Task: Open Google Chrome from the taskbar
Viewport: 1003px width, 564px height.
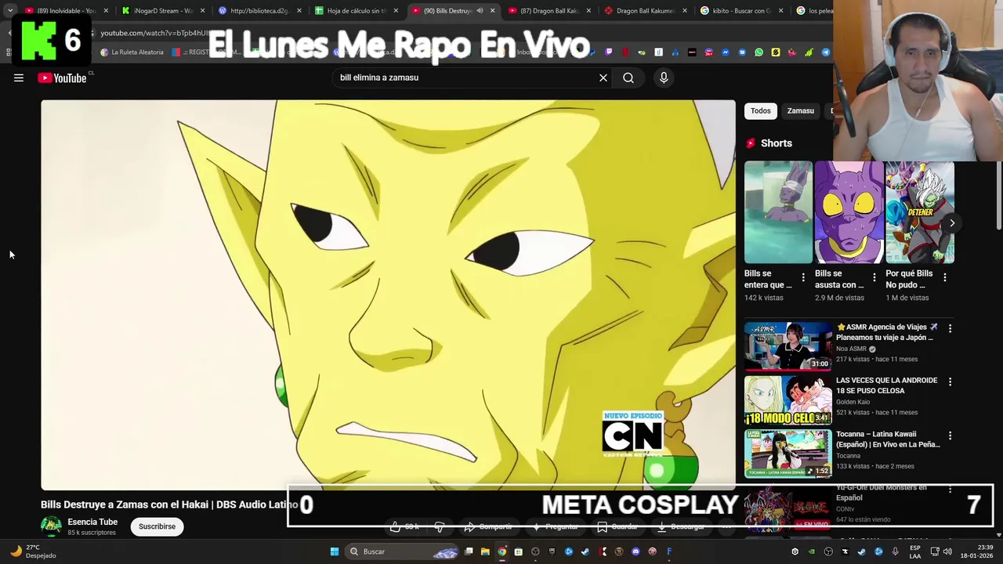Action: tap(502, 551)
